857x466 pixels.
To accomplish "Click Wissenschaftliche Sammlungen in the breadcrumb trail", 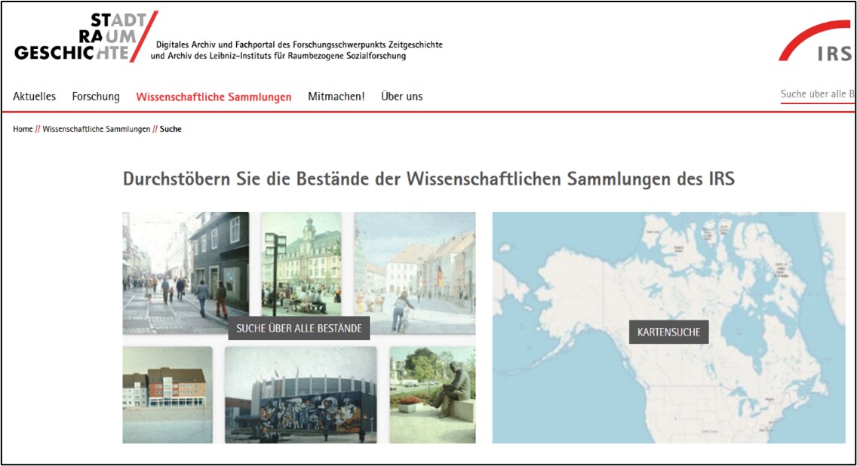I will coord(96,129).
